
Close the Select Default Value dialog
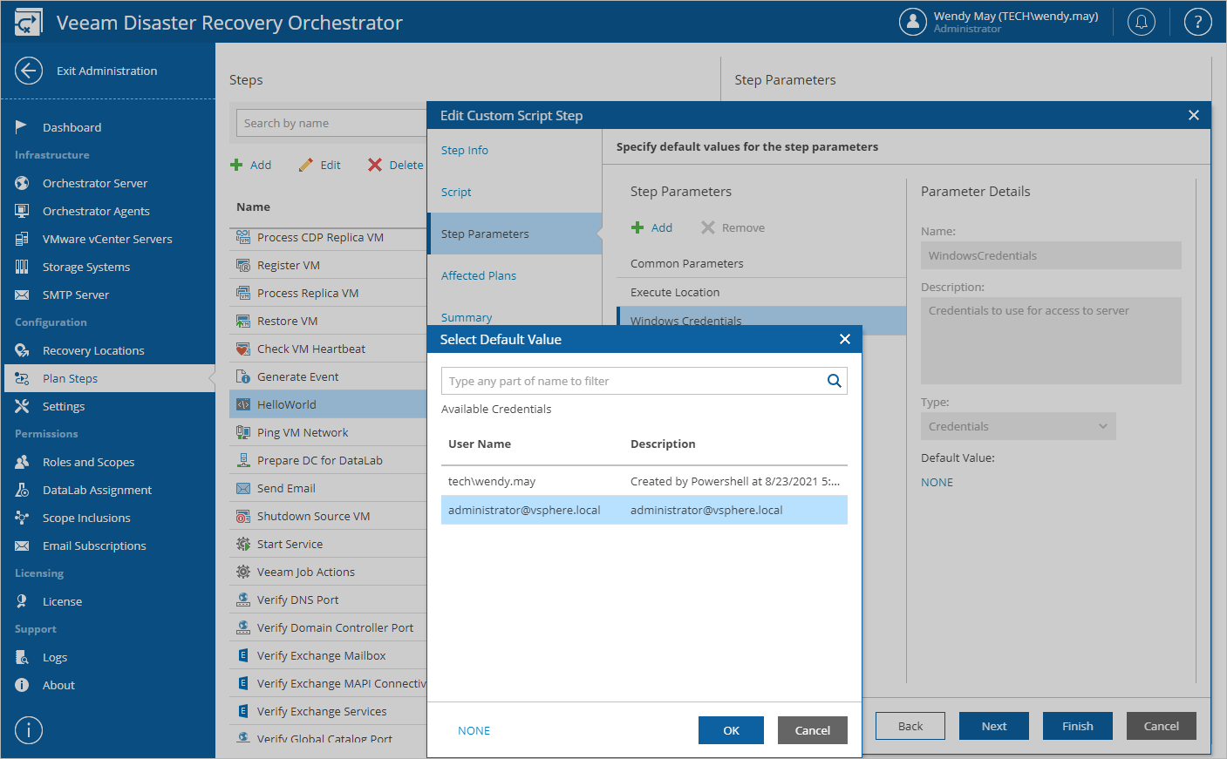(844, 339)
